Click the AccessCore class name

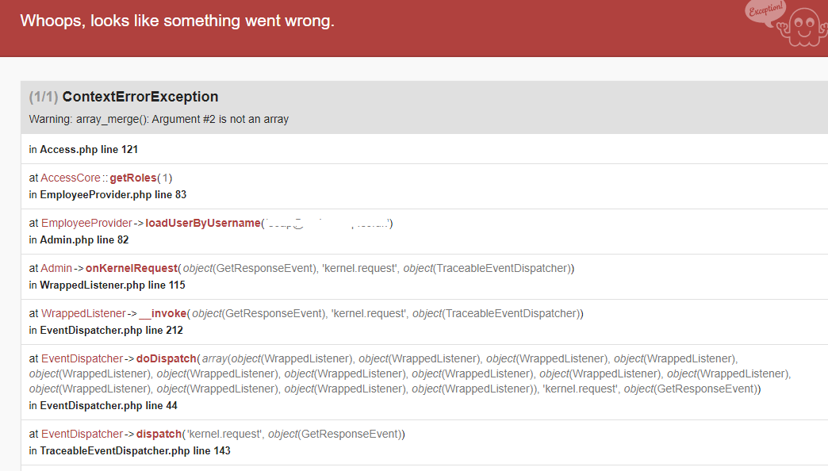point(71,178)
